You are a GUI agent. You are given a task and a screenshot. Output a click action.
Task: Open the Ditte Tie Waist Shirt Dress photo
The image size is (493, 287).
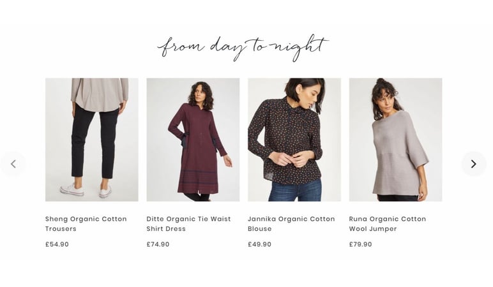(x=193, y=140)
